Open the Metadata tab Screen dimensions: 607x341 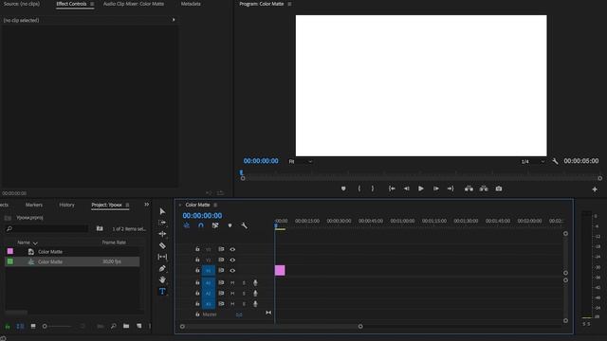pos(191,4)
